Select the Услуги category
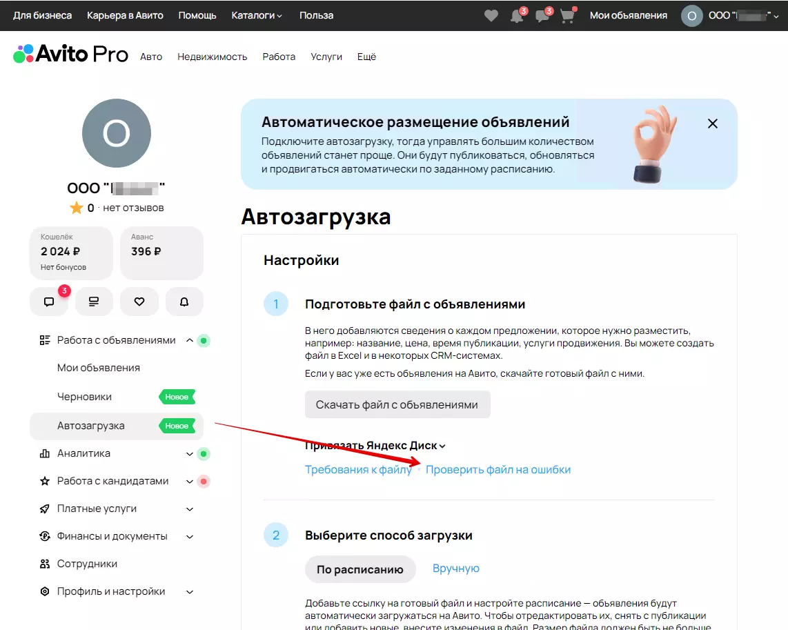This screenshot has height=630, width=788. tap(326, 57)
